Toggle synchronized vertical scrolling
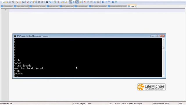This screenshot has height=105, width=186. click(62, 2)
